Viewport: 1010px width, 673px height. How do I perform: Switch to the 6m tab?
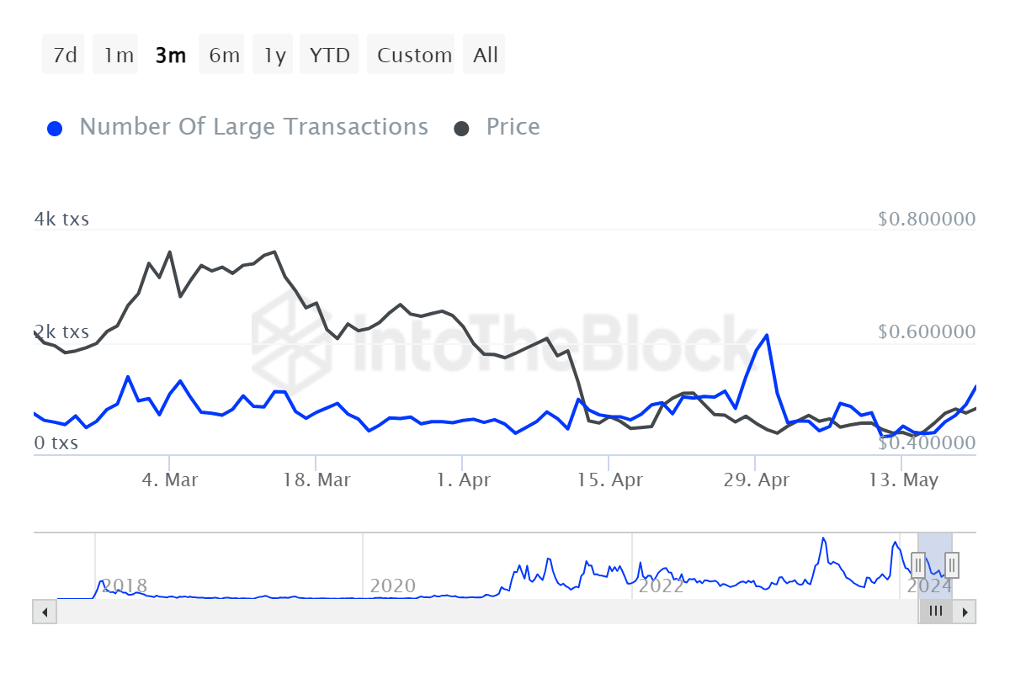[x=221, y=54]
